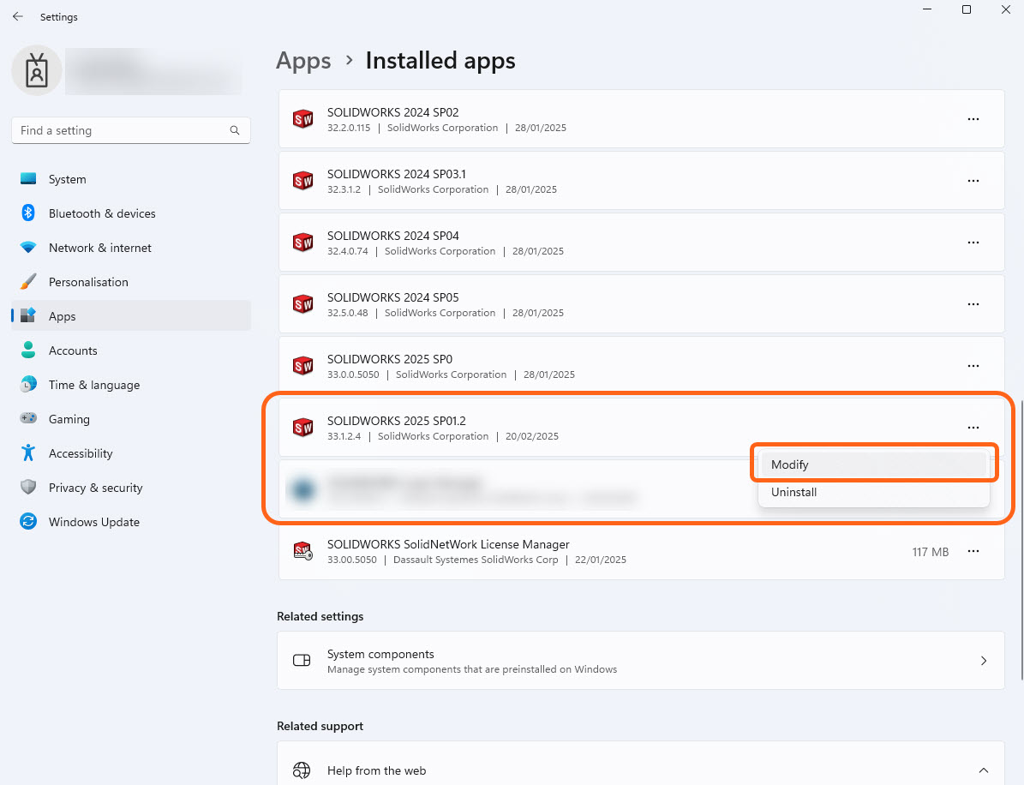Click the SOLIDWORKS 2025 SP0 app icon
1024x785 pixels.
point(302,366)
